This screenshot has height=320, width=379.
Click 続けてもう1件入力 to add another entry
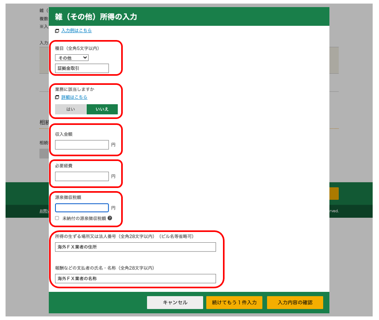point(234,303)
